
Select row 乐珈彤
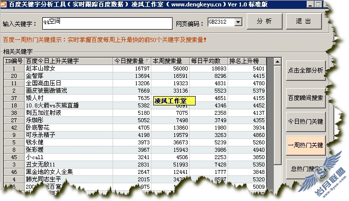135,120
